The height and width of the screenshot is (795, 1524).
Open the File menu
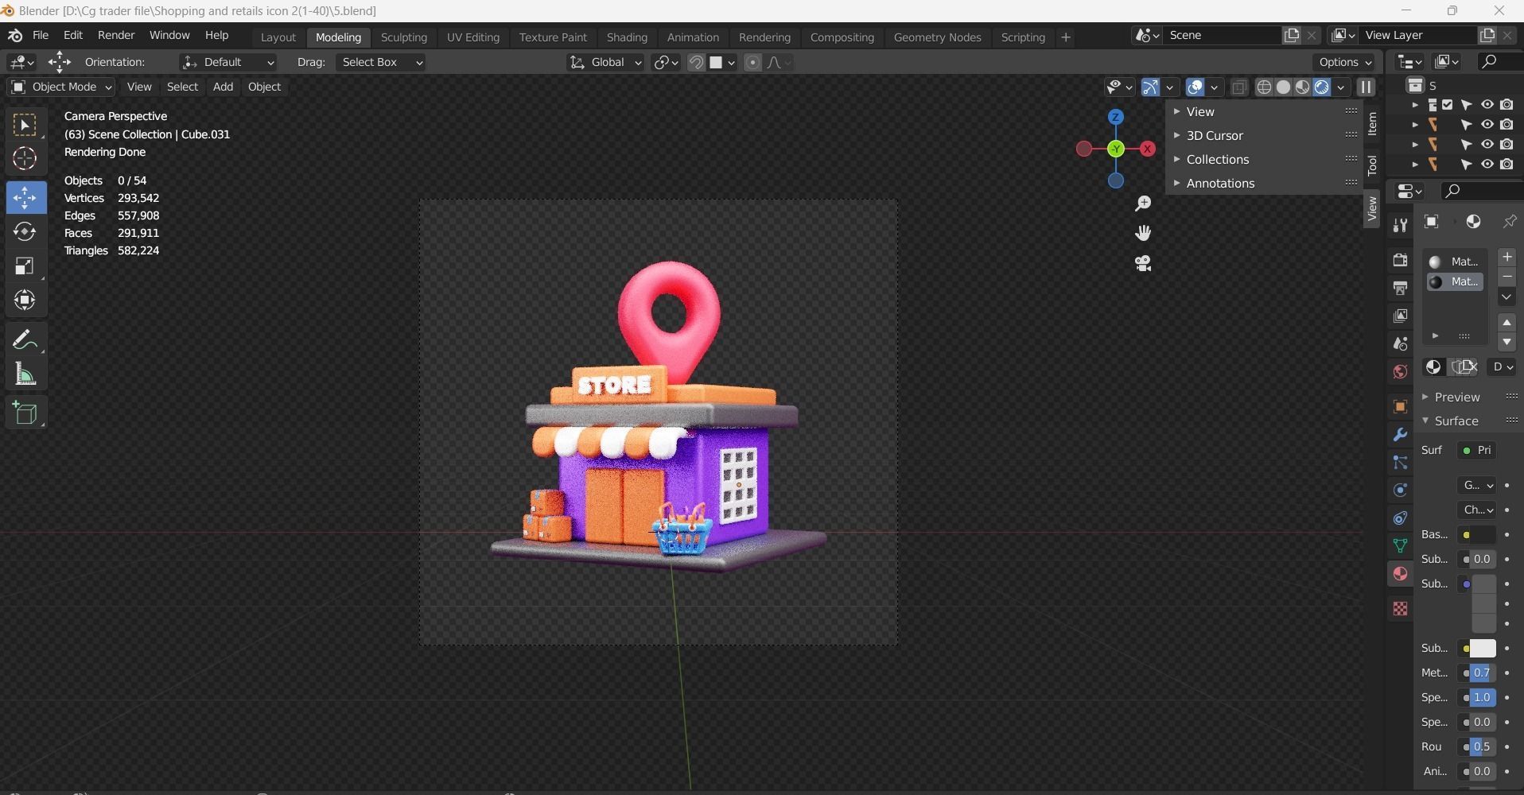pos(41,36)
